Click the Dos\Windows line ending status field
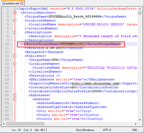The image size is (144, 133). pyautogui.click(x=85, y=130)
